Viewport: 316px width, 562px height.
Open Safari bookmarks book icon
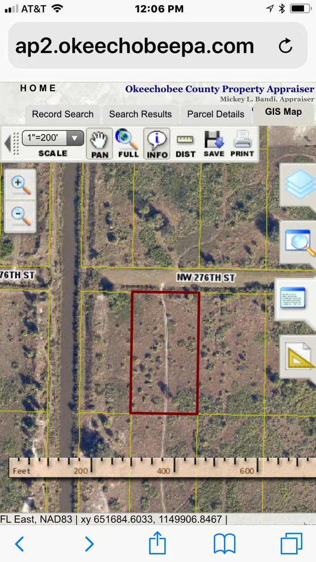(224, 544)
